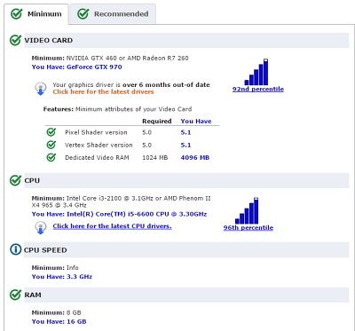
Task: Click the 'Pixel Shader version' label
Action: (x=96, y=132)
